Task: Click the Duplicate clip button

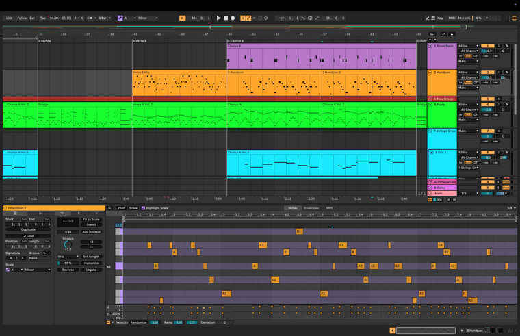Action: click(28, 229)
